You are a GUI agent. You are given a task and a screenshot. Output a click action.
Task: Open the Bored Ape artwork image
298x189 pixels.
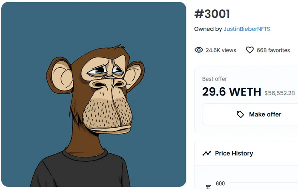pyautogui.click(x=93, y=94)
